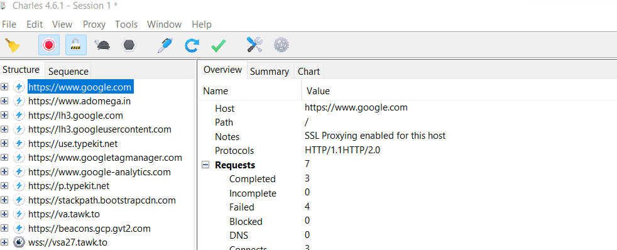Click the lightning icon beside use.typekit.net
The width and height of the screenshot is (617, 250).
tap(19, 143)
